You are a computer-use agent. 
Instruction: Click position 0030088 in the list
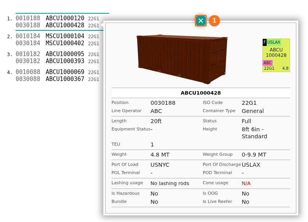pos(28,79)
